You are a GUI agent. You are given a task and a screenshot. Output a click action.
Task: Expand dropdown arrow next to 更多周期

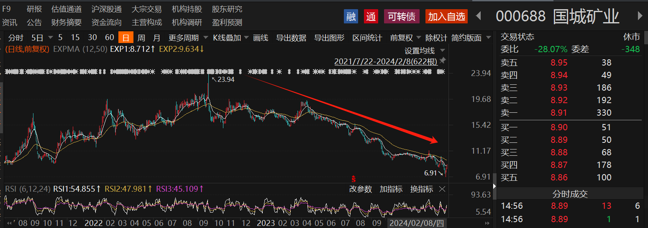[x=205, y=38]
